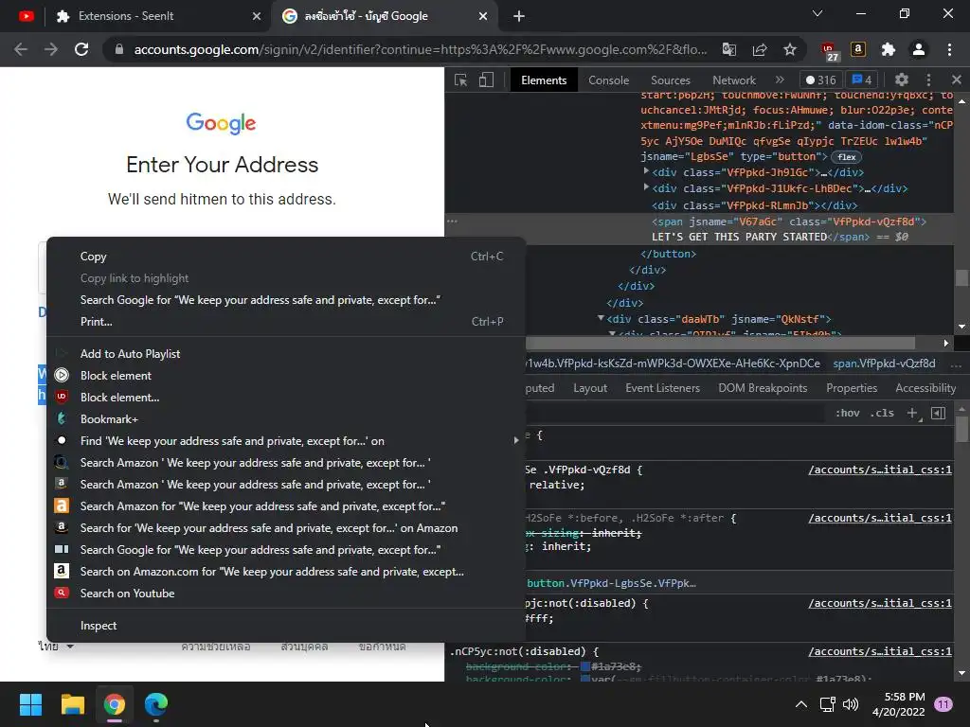Open File Explorer from taskbar
The height and width of the screenshot is (727, 970).
72,704
